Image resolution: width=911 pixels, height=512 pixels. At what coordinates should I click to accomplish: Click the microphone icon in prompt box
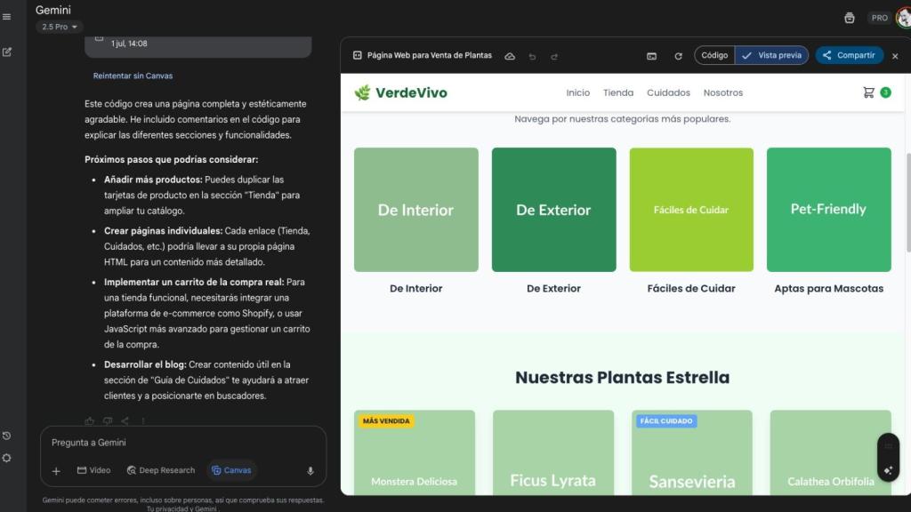[310, 471]
